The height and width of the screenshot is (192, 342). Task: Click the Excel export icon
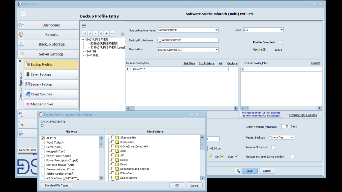click(x=238, y=171)
